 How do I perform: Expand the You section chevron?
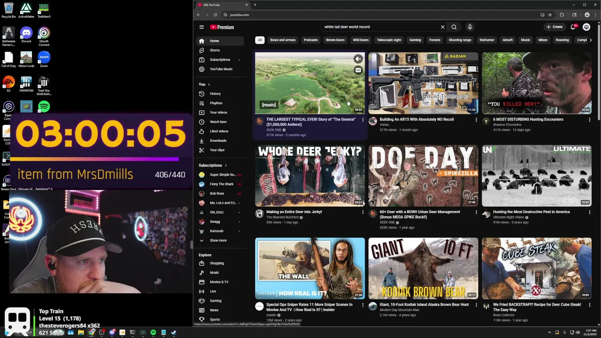click(x=209, y=84)
